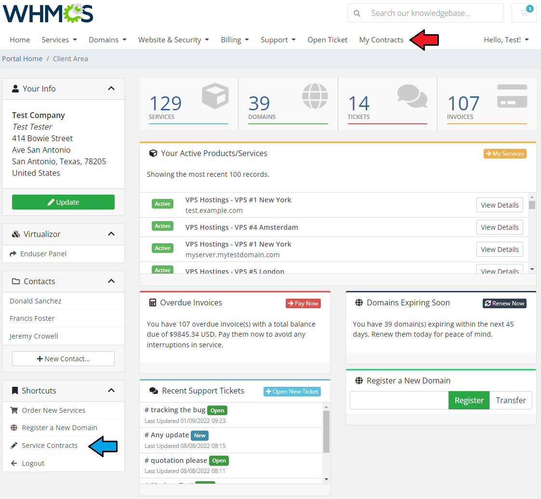Collapse the Virtualizor panel

[111, 234]
